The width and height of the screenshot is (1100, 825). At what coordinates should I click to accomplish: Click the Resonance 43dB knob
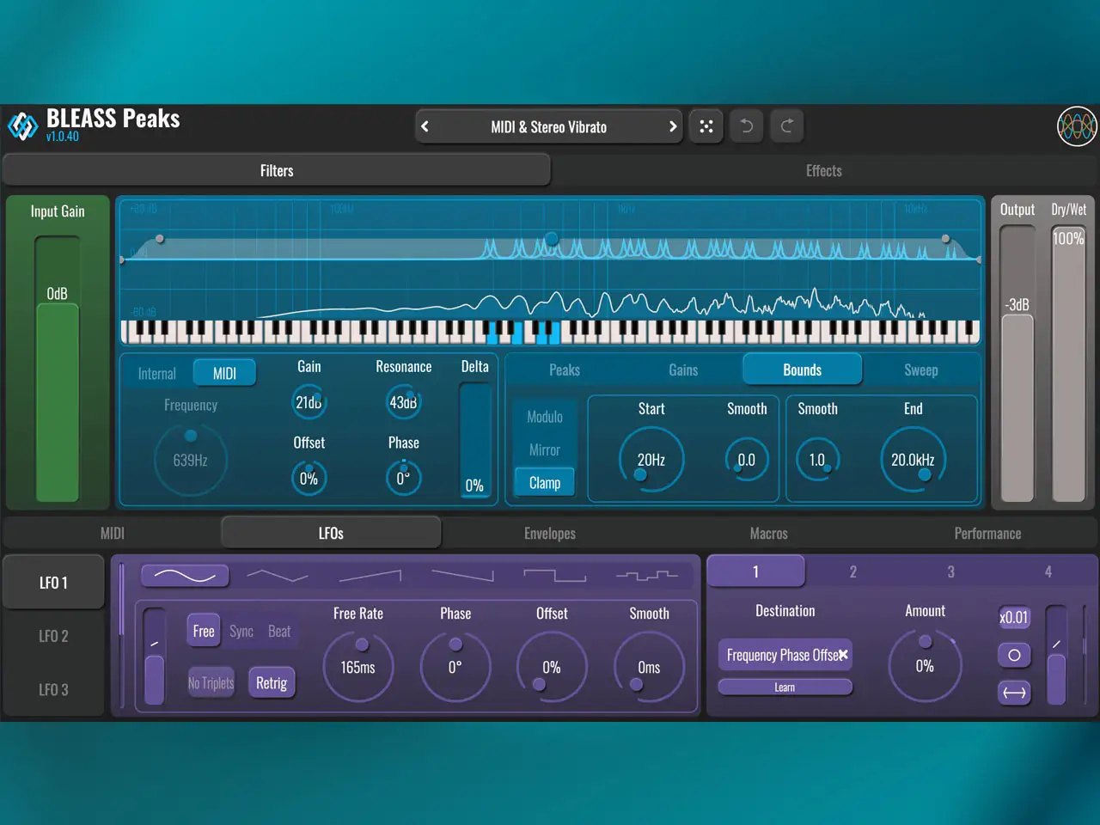coord(403,402)
